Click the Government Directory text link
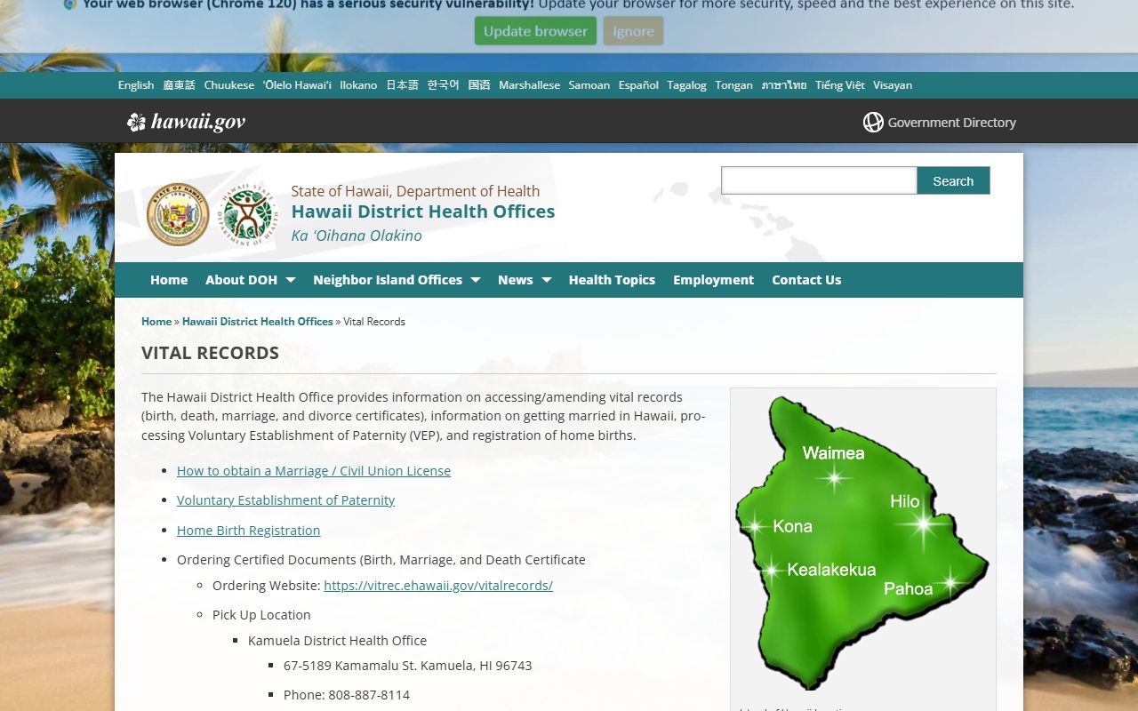This screenshot has width=1138, height=711. point(951,123)
